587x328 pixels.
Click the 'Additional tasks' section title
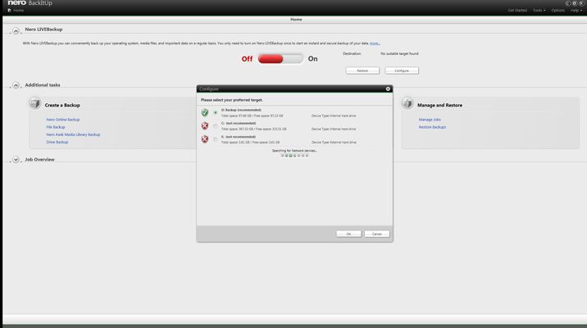tap(43, 85)
